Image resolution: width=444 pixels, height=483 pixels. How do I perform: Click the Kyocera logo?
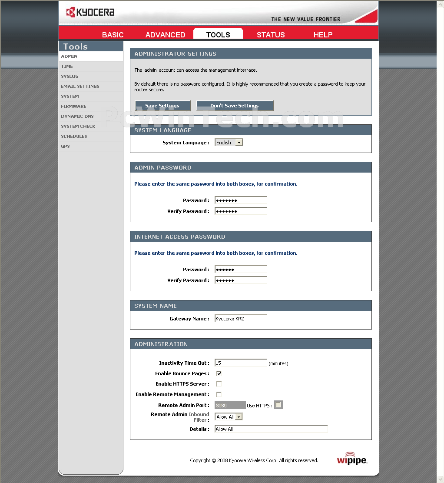[90, 12]
